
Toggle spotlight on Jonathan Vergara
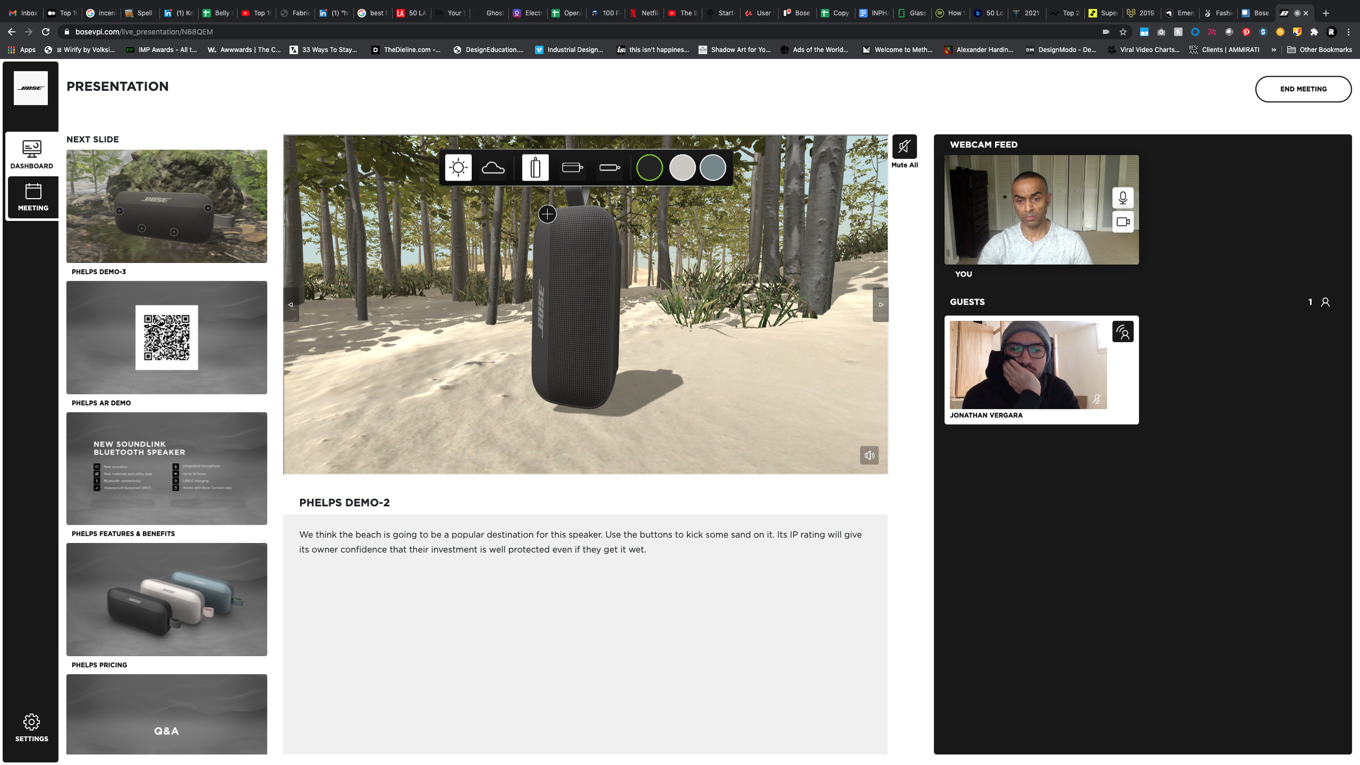pyautogui.click(x=1122, y=331)
